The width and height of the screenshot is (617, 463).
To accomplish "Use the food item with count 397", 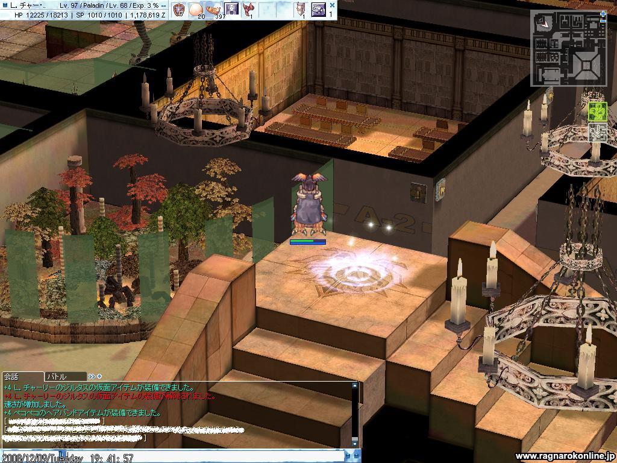I will (214, 10).
